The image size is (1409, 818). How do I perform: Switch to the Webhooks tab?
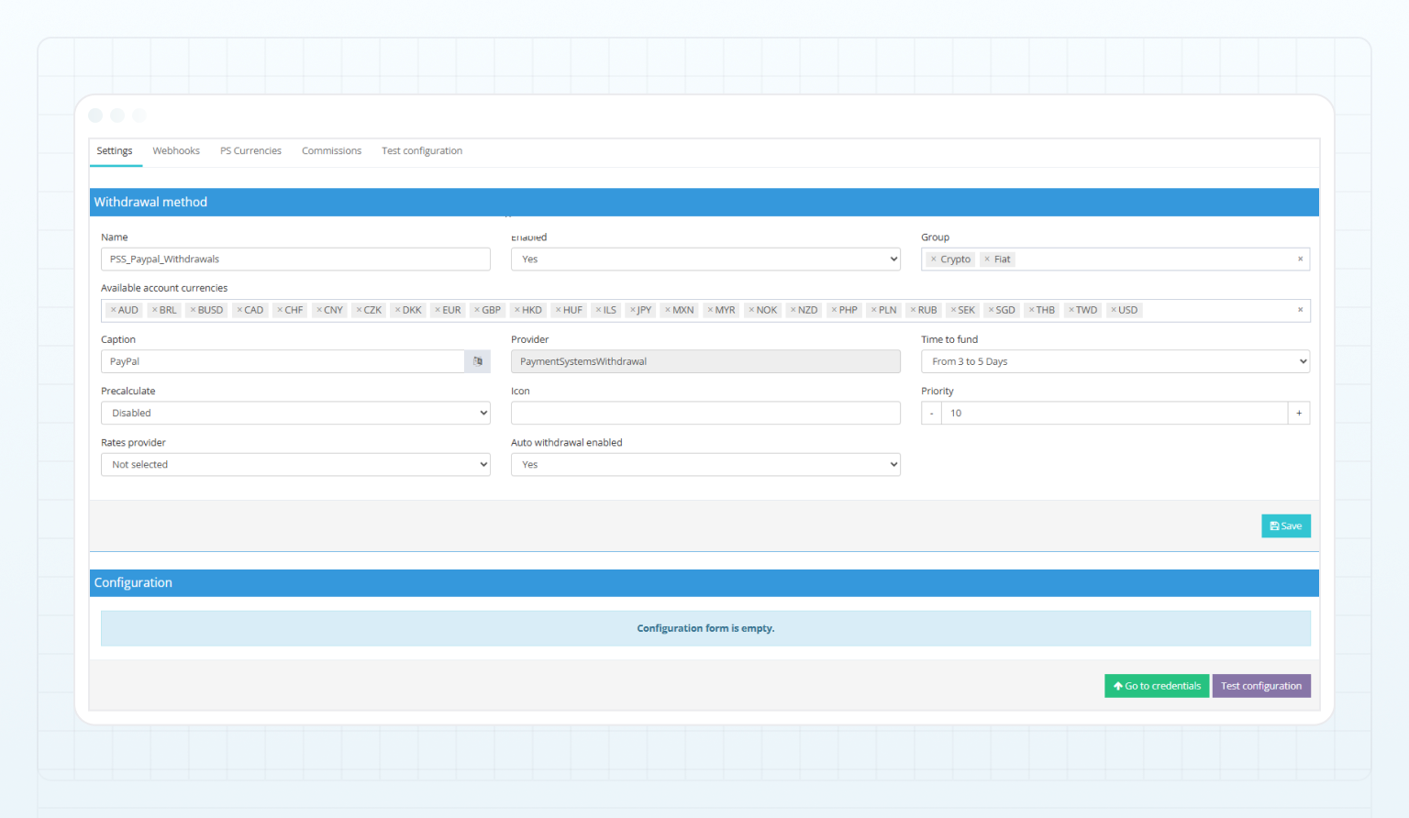point(176,151)
